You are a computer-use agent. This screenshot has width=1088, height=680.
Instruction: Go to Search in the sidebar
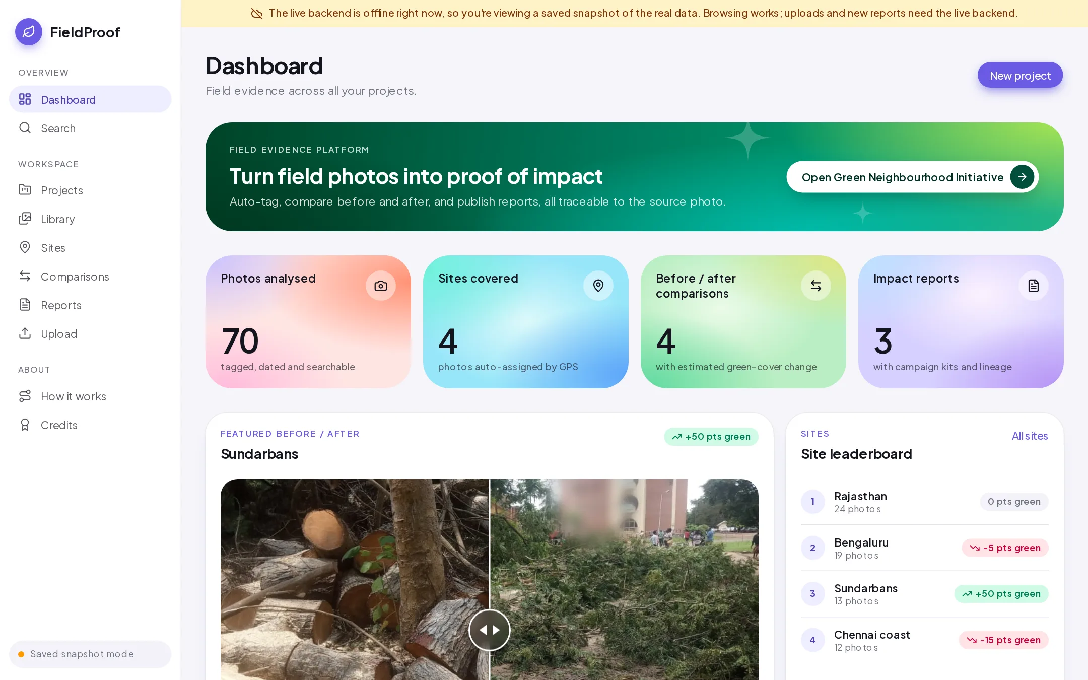click(x=90, y=128)
